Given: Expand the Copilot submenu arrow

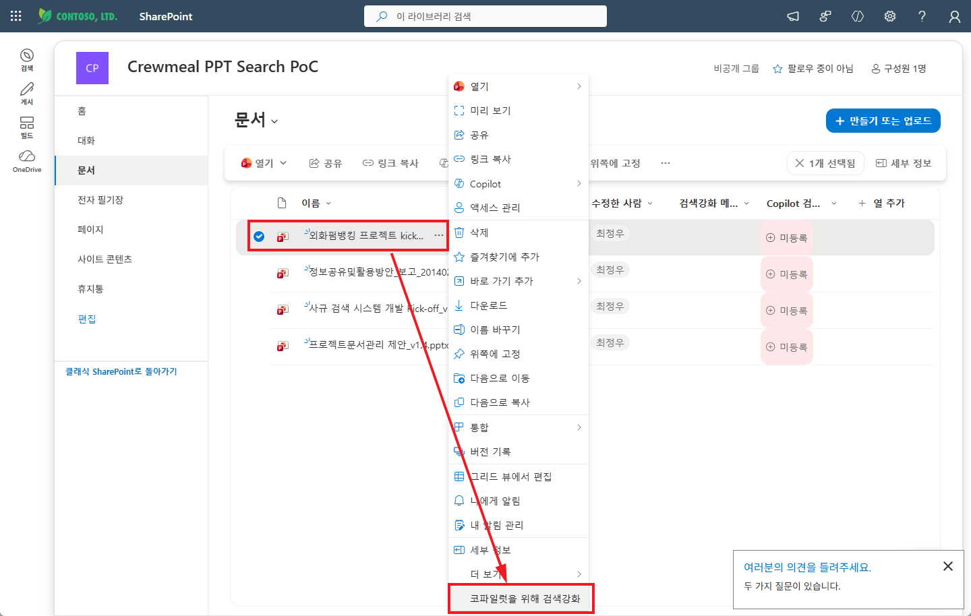Looking at the screenshot, I should tap(579, 183).
